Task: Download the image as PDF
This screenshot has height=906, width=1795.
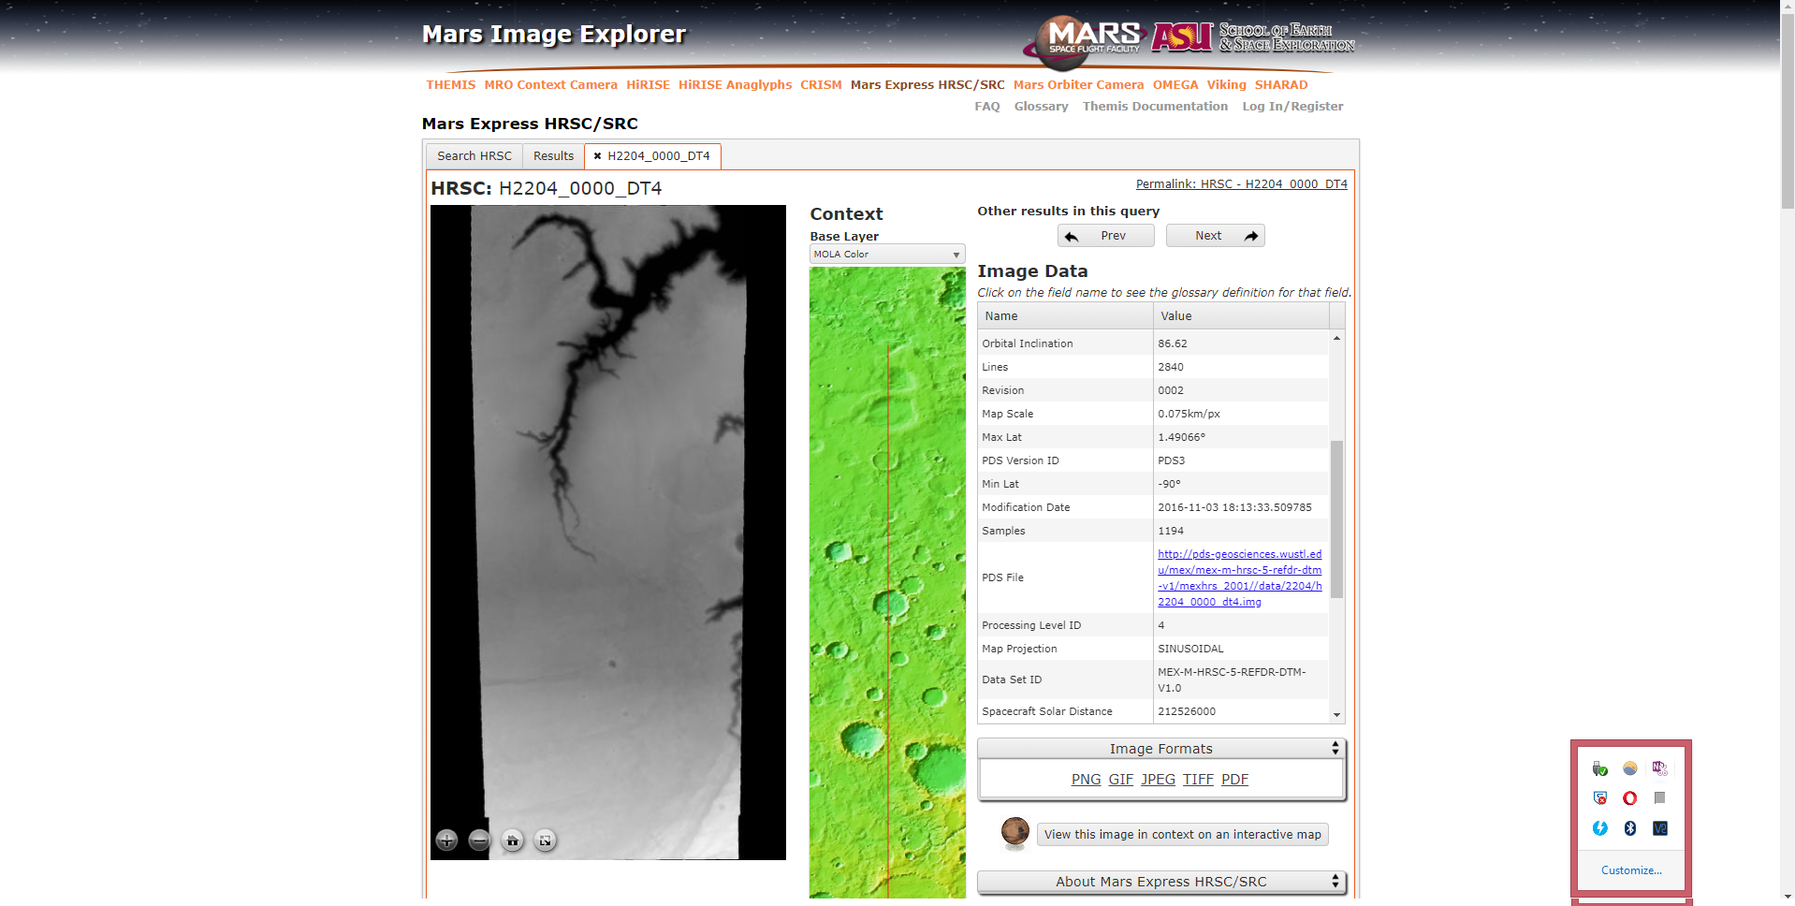Action: (x=1235, y=780)
